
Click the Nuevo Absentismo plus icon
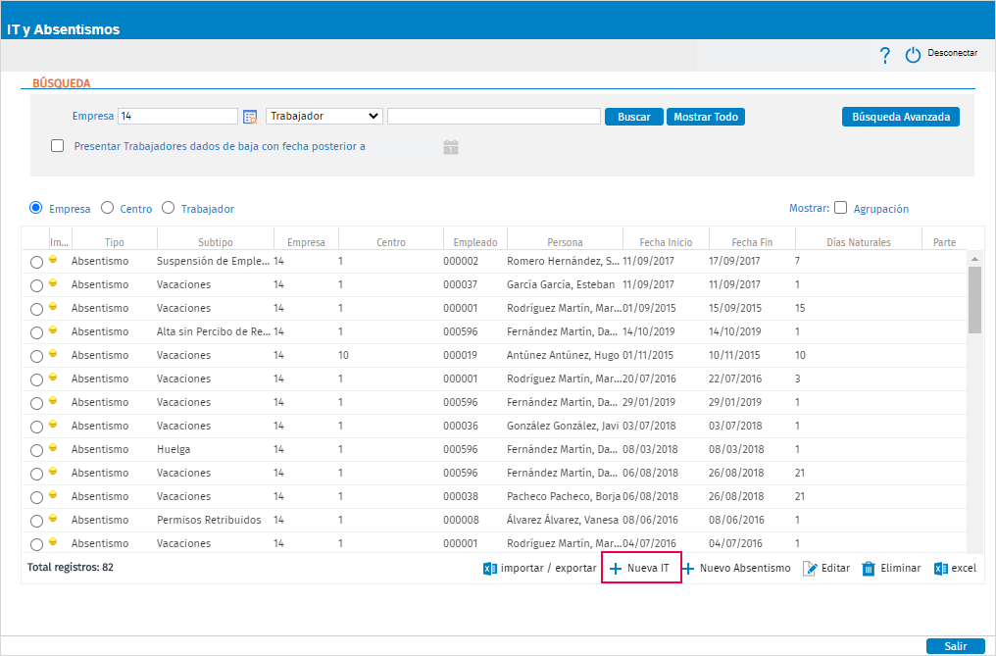click(688, 569)
